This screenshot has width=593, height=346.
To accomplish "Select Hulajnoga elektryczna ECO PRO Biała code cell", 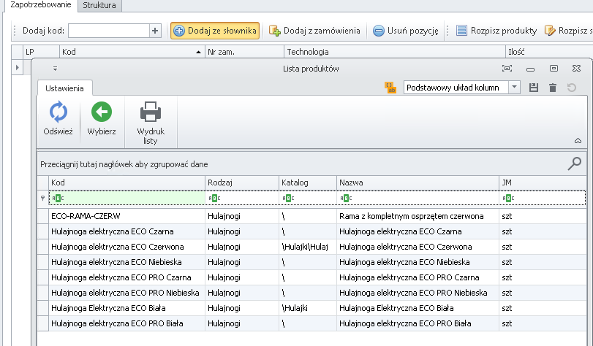I will 127,323.
